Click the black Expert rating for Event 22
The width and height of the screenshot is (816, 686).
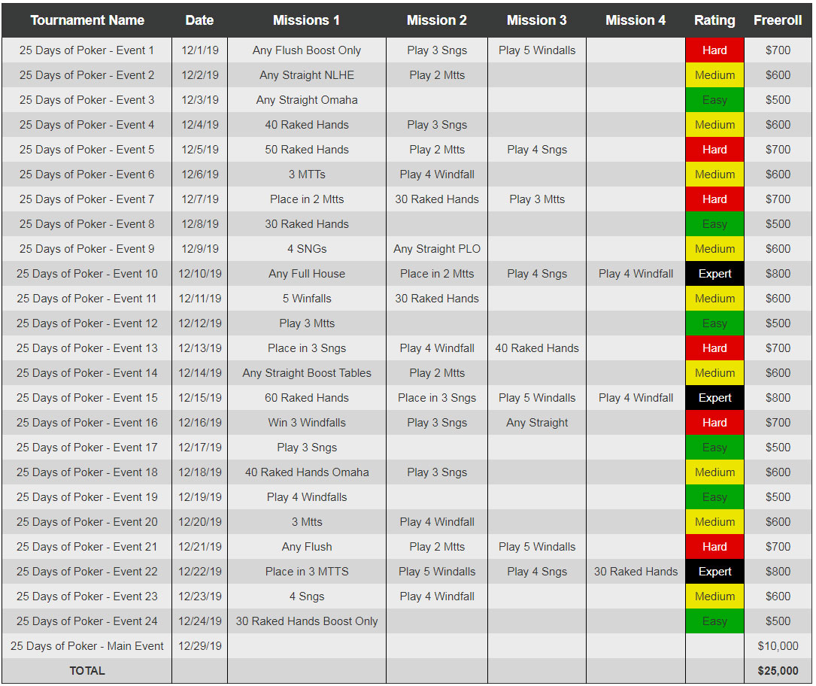714,572
